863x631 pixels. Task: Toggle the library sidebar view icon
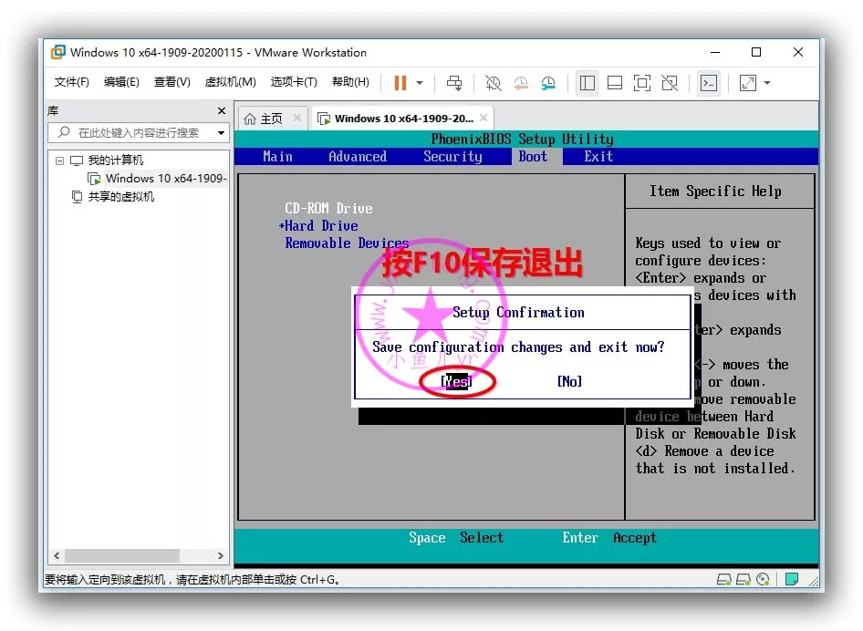click(587, 83)
